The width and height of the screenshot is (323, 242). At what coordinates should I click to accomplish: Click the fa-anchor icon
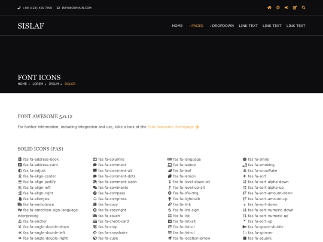[20, 222]
